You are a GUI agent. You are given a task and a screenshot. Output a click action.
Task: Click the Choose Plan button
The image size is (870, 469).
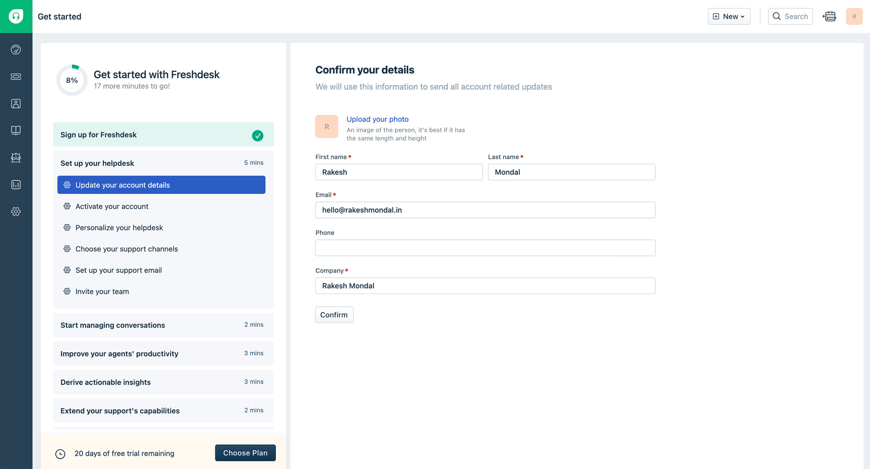coord(245,453)
